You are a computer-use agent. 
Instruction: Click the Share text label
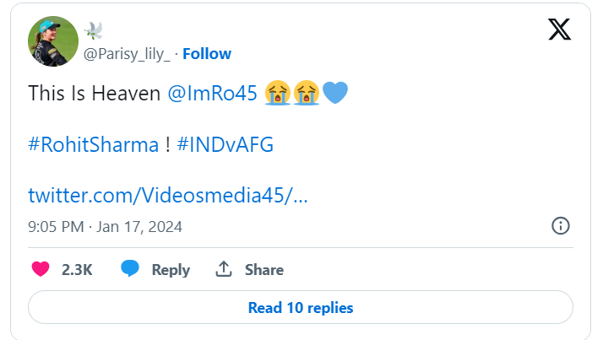264,270
